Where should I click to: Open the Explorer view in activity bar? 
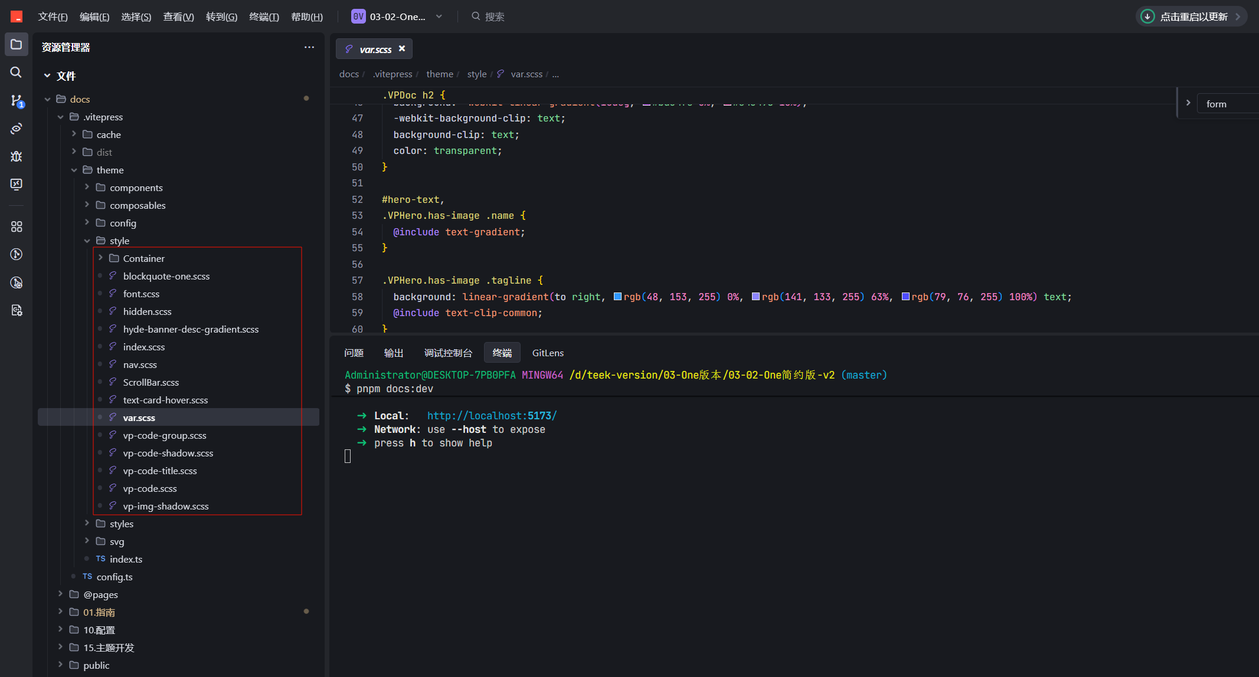[17, 45]
